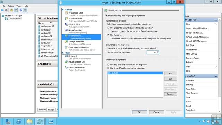The height and width of the screenshot is (125, 222).
Task: Click the Forward arrow in Hyper-V Manager toolbar
Action: pos(6,10)
